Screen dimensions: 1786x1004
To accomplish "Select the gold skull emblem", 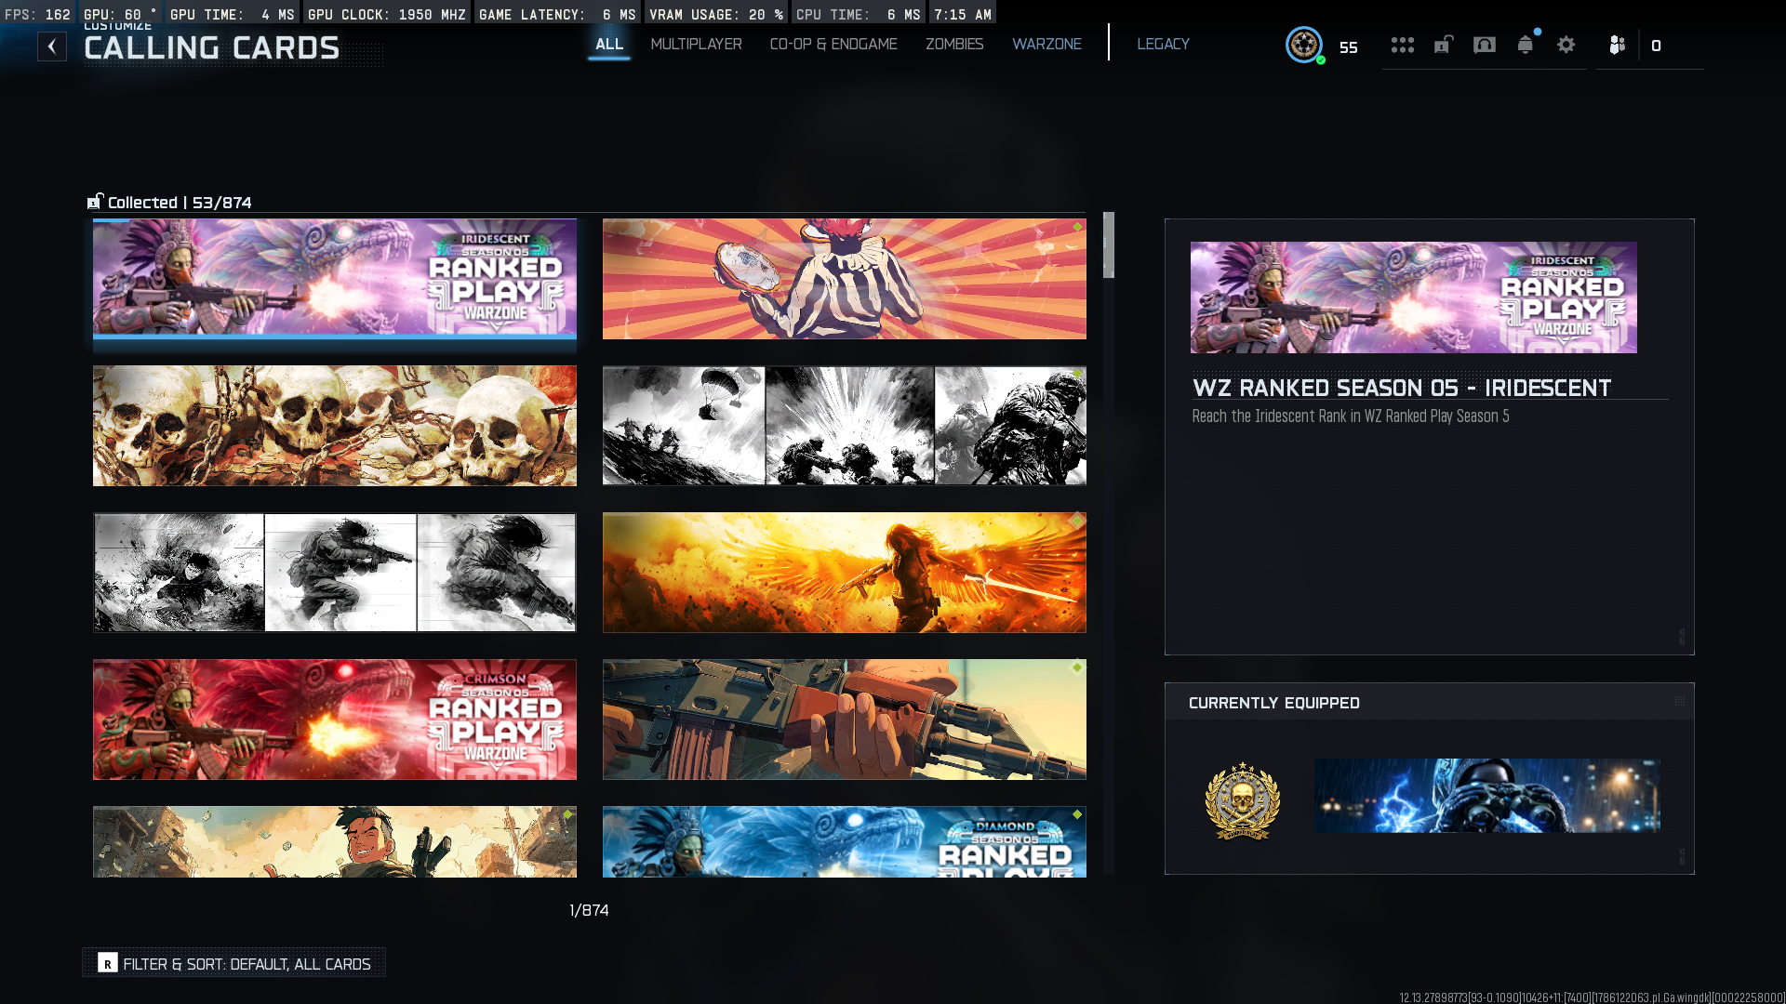I will tap(1243, 800).
